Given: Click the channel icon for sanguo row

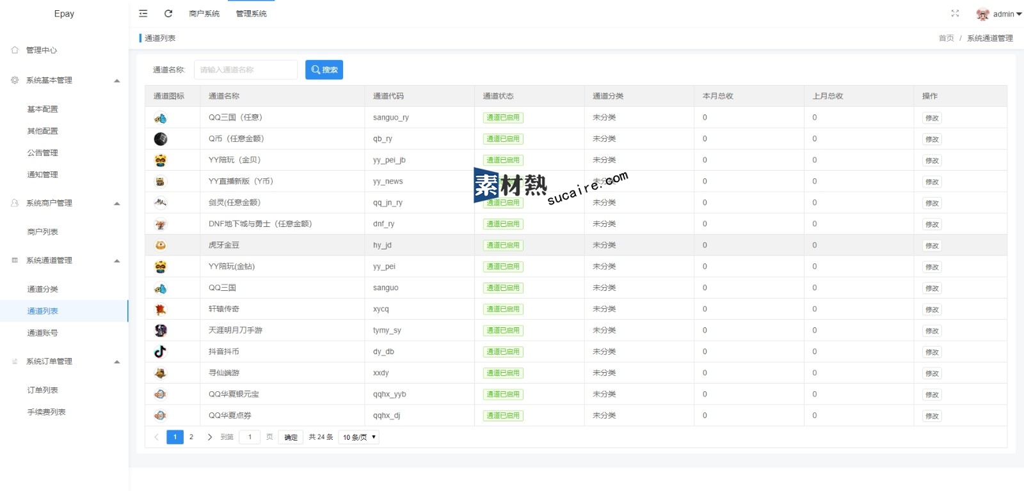Looking at the screenshot, I should click(161, 288).
